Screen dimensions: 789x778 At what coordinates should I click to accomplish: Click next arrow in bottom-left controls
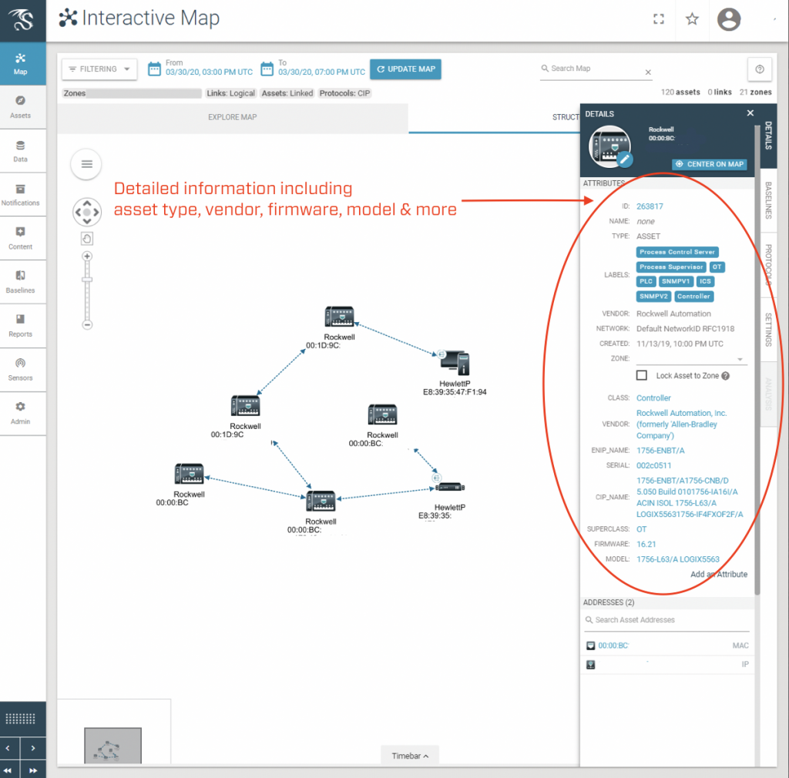click(x=32, y=748)
